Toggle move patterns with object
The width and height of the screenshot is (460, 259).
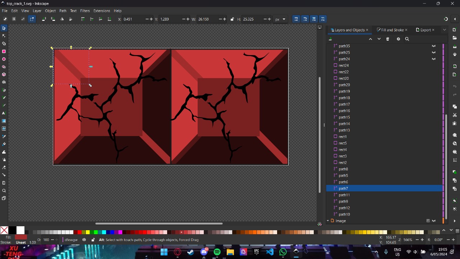pyautogui.click(x=323, y=19)
